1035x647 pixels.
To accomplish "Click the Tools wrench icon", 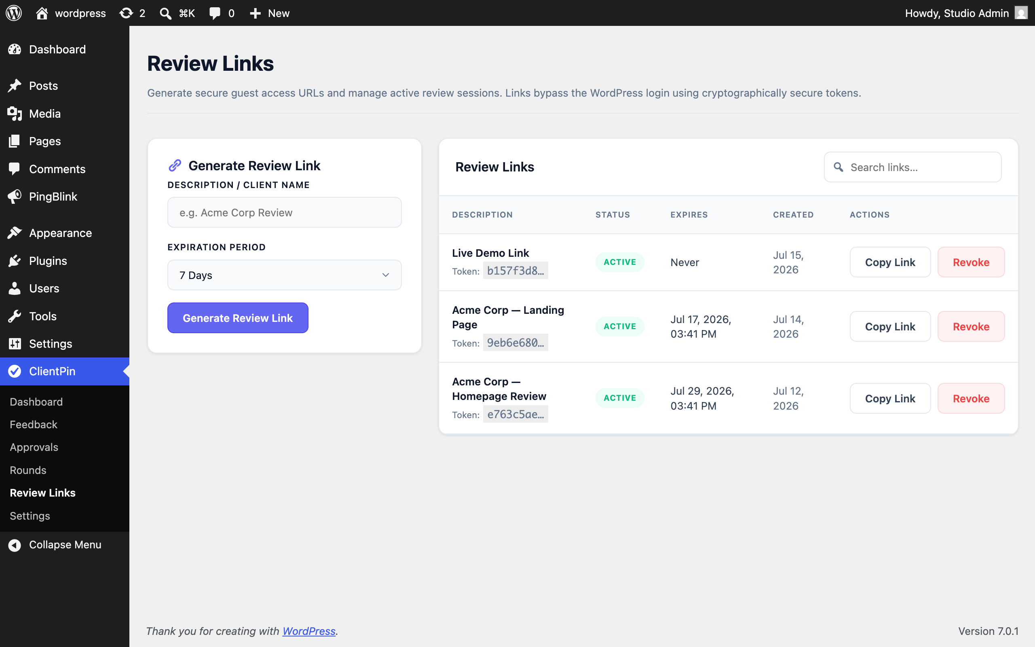I will [x=15, y=316].
